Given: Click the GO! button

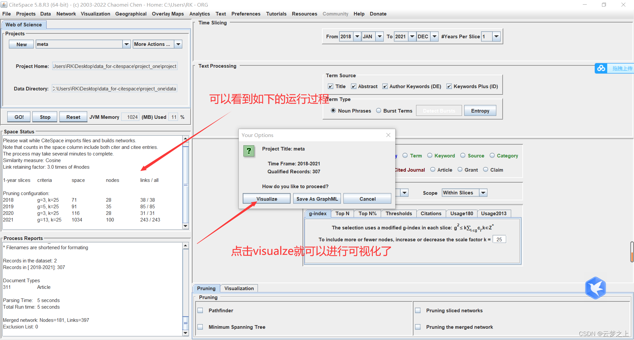Looking at the screenshot, I should [19, 117].
